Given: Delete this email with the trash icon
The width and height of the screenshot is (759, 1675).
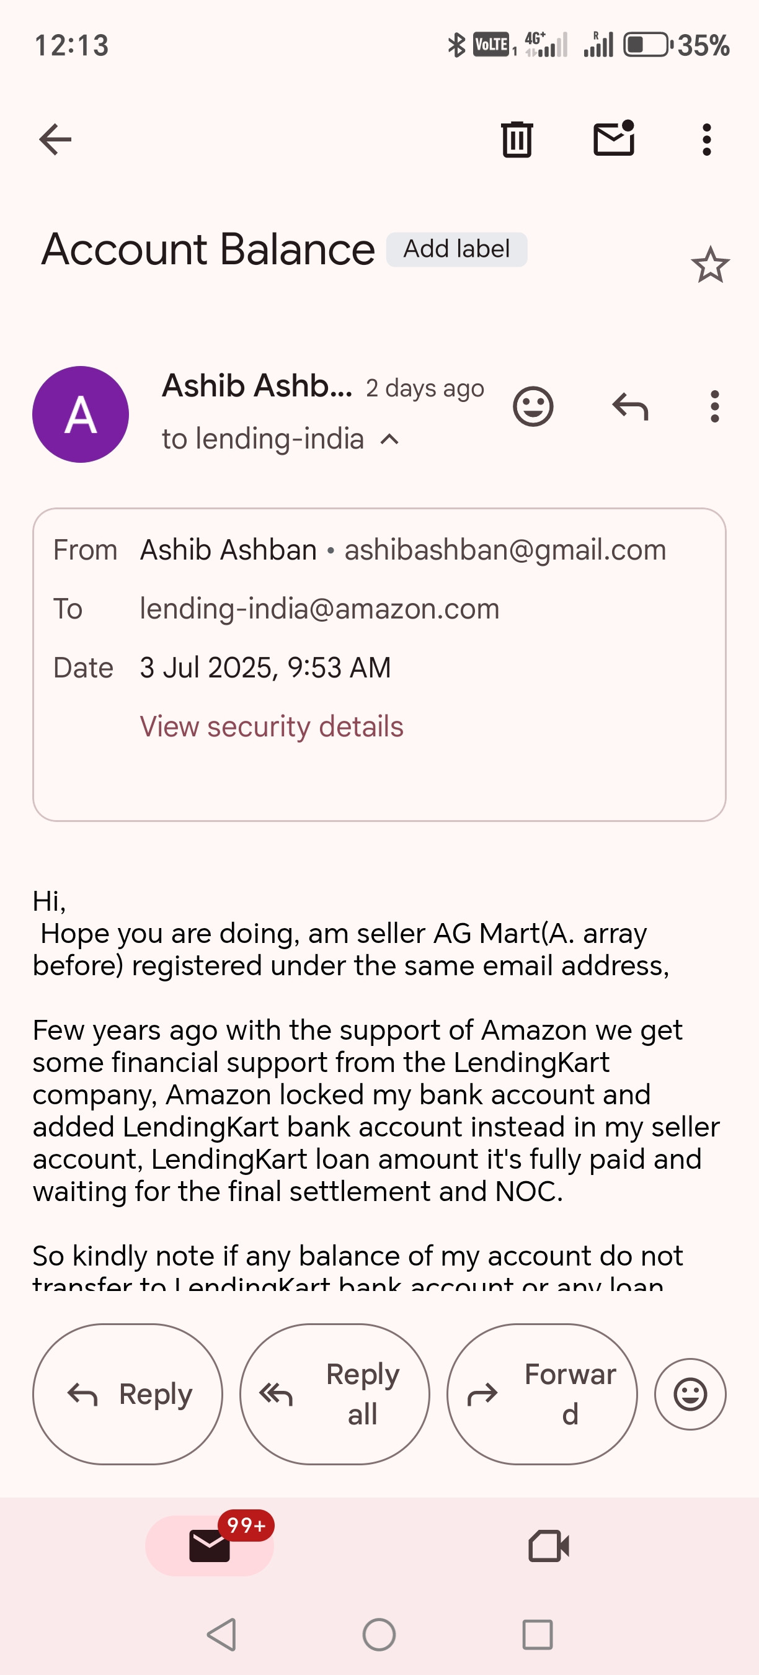Looking at the screenshot, I should pos(517,139).
